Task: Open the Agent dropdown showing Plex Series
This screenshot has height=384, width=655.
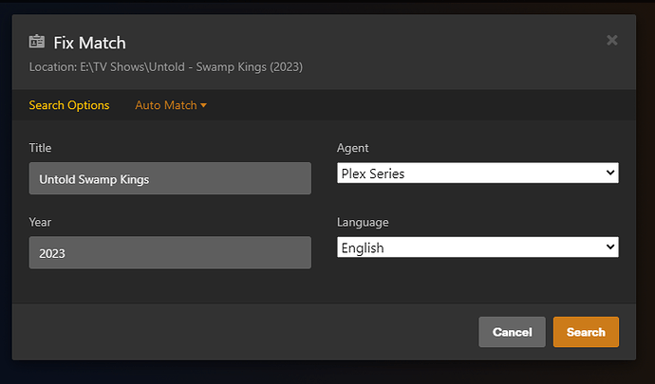Action: tap(477, 173)
